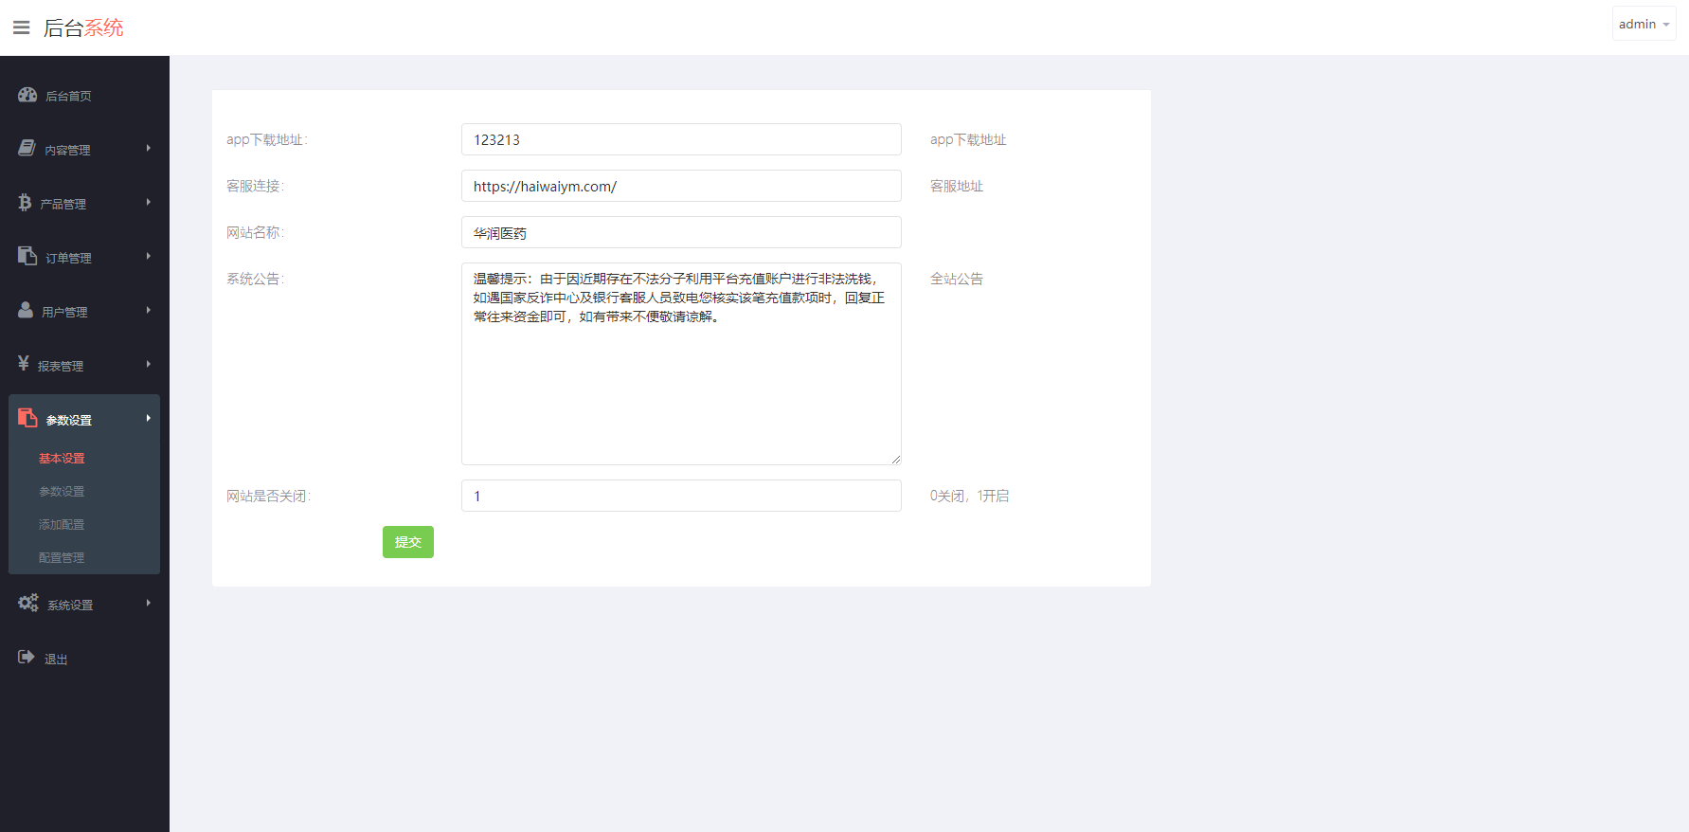Click the 后台系统 logo link

tap(83, 27)
